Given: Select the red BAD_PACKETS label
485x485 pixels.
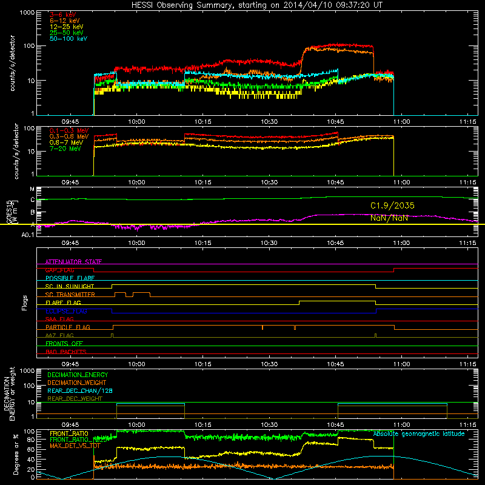Looking at the screenshot, I should pos(66,352).
